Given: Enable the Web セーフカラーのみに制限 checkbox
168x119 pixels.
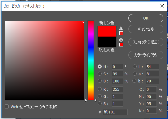Looking at the screenshot, I should 7,107.
